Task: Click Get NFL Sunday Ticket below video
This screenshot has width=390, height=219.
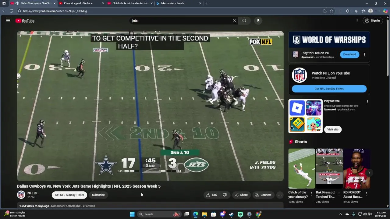Action: click(x=69, y=195)
